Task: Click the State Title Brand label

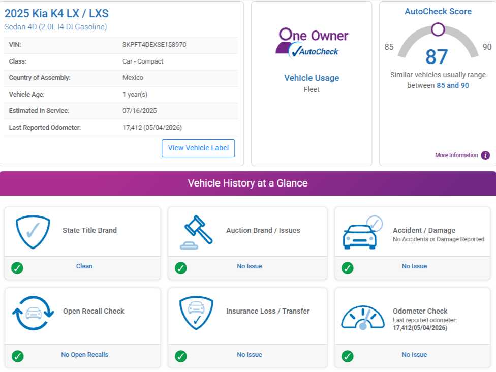Action: tap(89, 230)
